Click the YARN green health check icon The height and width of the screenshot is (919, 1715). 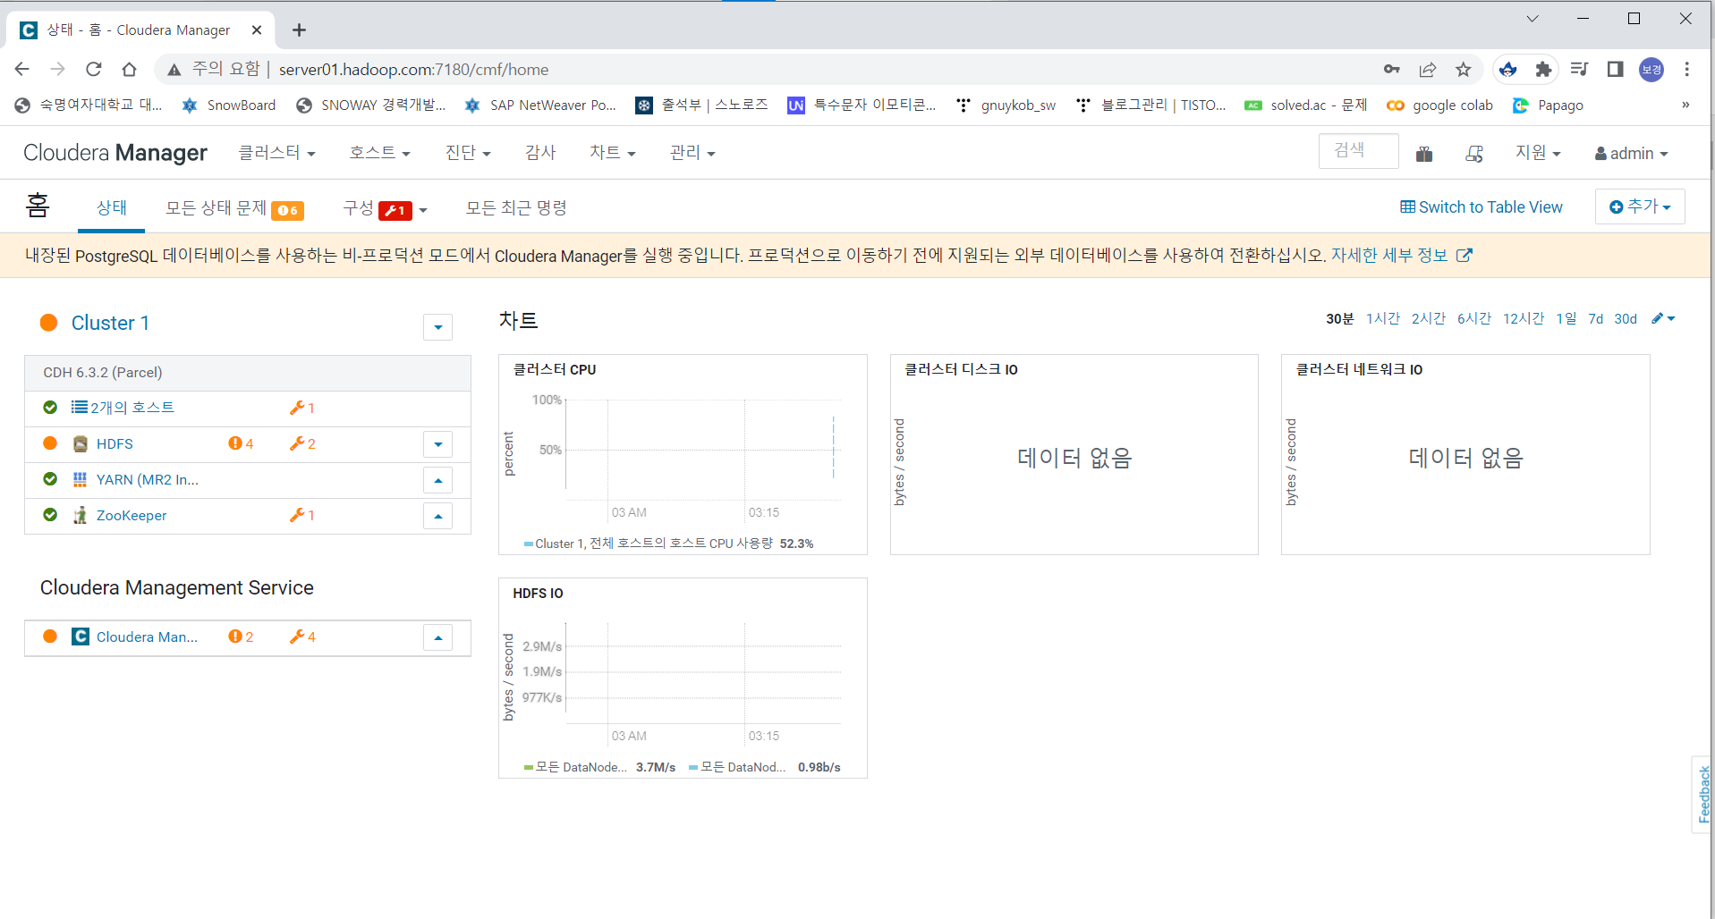coord(50,479)
